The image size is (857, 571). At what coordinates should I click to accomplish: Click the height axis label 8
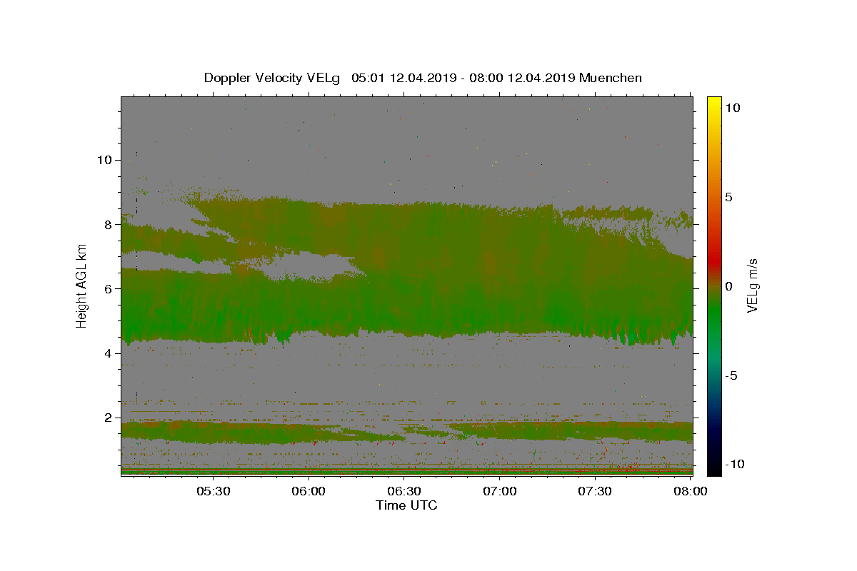pyautogui.click(x=107, y=224)
